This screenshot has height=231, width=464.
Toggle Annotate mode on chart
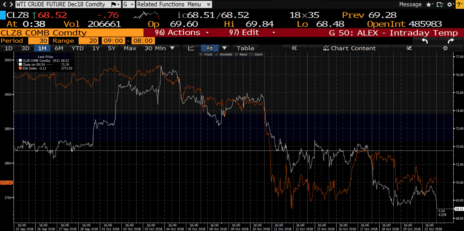[x=224, y=54]
